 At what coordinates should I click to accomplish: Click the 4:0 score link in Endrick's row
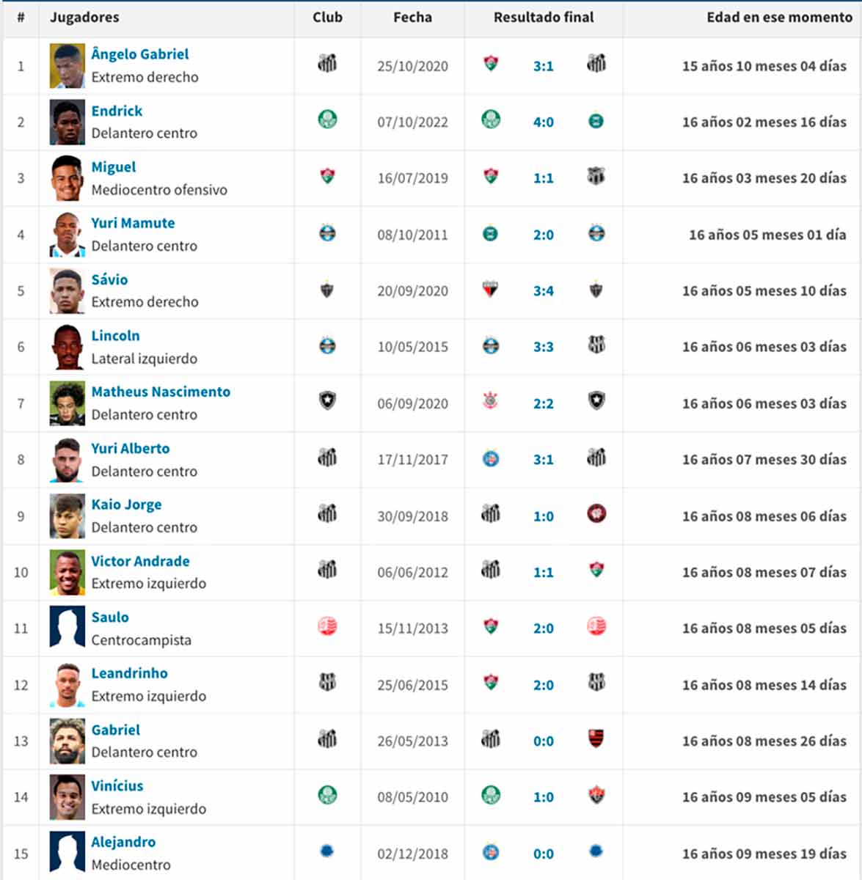[543, 122]
